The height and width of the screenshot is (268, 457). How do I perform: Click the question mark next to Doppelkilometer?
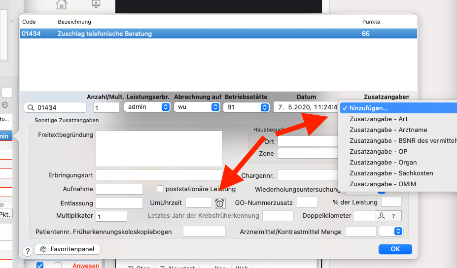pyautogui.click(x=393, y=216)
